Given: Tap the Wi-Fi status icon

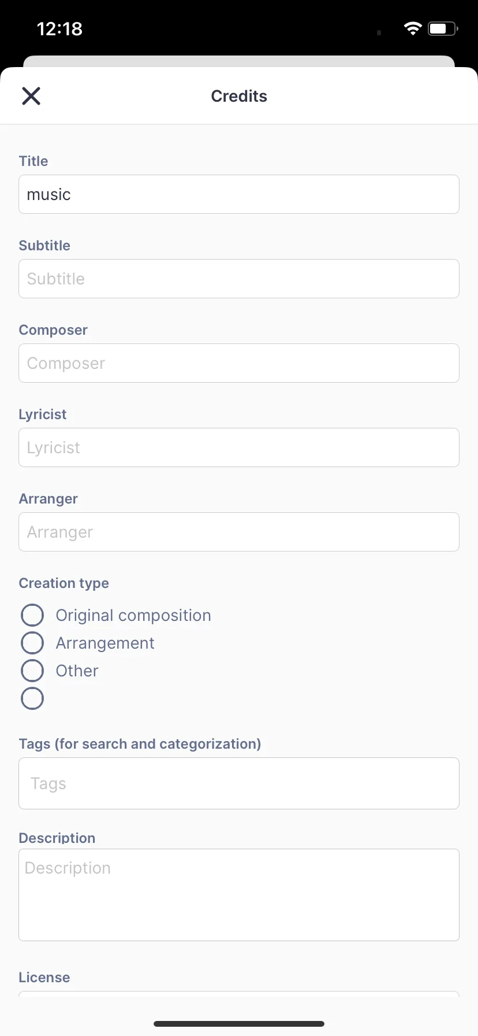Looking at the screenshot, I should 413,28.
